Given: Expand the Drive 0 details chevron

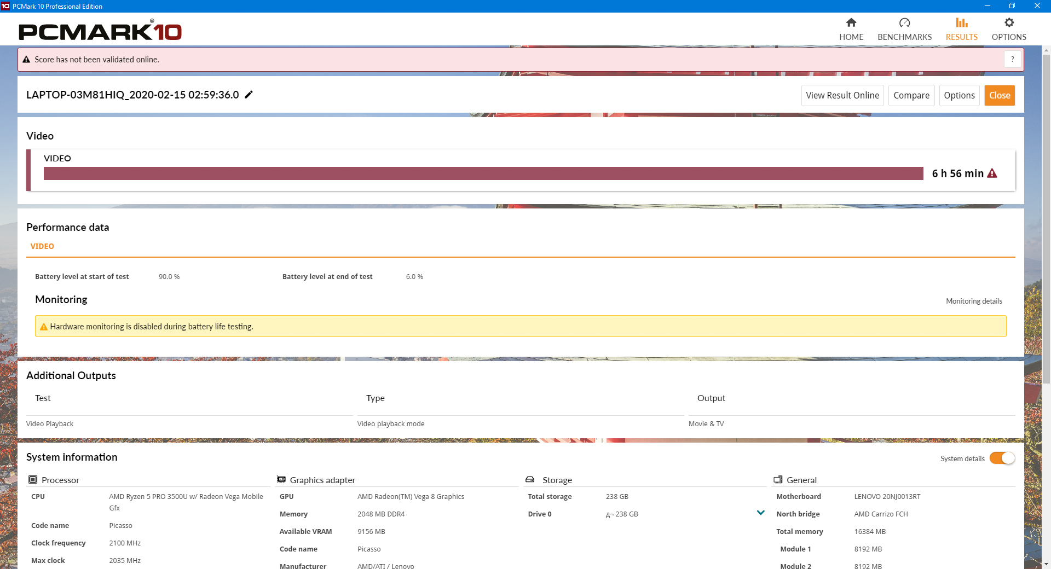Looking at the screenshot, I should click(761, 513).
